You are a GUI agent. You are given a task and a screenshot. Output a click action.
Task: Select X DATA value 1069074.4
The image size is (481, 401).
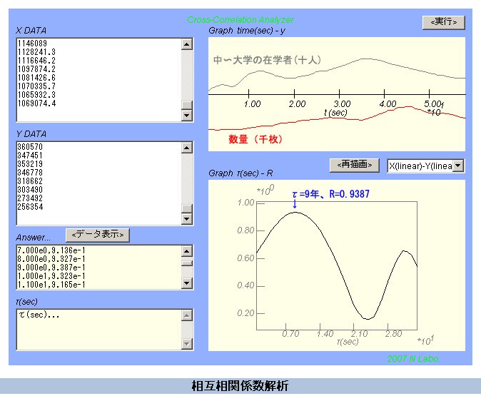36,103
